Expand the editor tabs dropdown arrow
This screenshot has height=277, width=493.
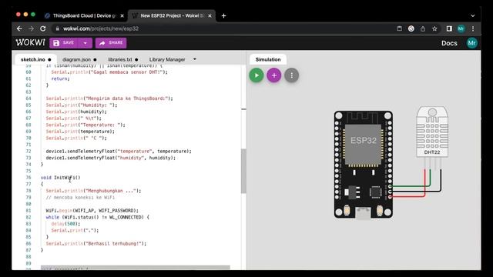(x=195, y=59)
